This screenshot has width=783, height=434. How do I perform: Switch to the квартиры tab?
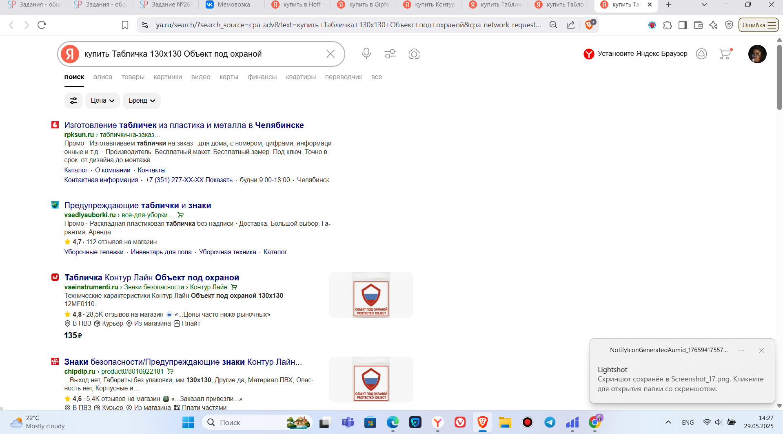(x=301, y=77)
